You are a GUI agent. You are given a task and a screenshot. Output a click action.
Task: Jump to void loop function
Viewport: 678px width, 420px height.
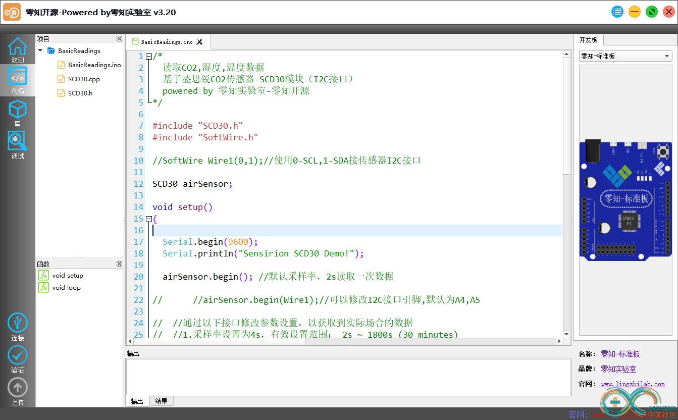tap(66, 288)
